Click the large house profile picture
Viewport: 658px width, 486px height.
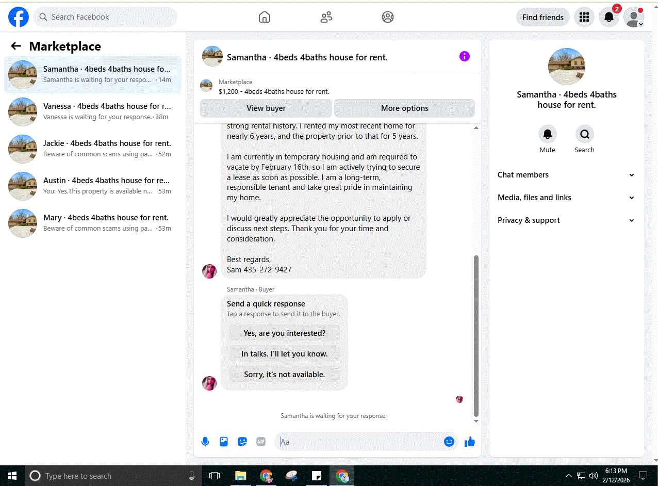(566, 67)
